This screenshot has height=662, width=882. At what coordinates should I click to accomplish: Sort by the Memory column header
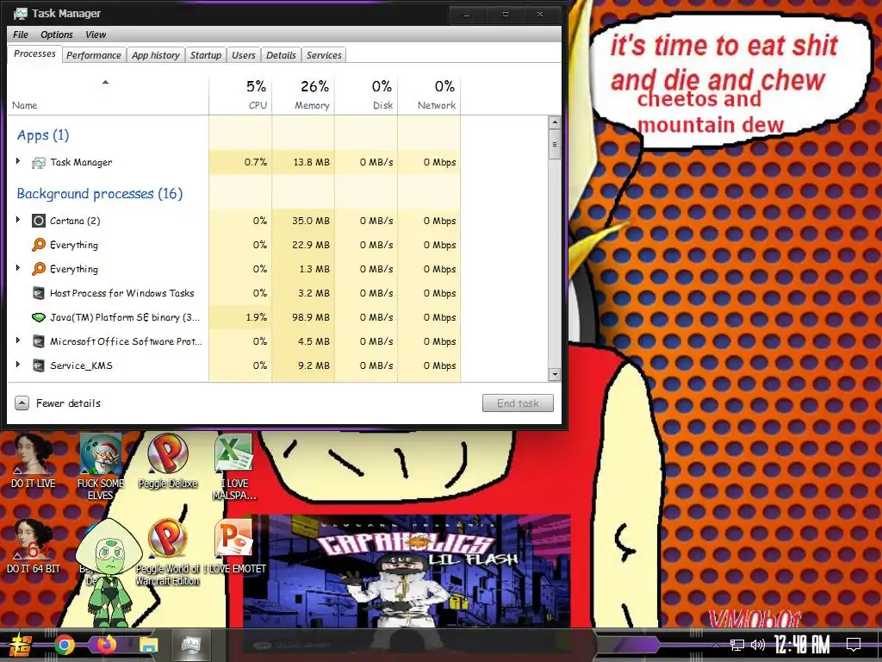(x=303, y=95)
